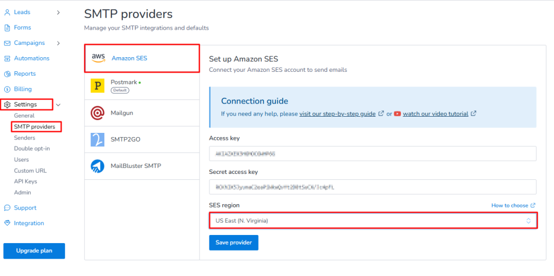Click the Secret access key input field
The image size is (554, 276).
(373, 187)
